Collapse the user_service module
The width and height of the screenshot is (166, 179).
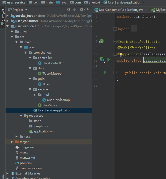pos(8,26)
